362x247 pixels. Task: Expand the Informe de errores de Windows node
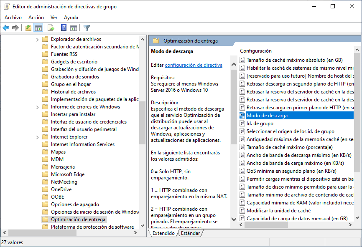point(37,107)
